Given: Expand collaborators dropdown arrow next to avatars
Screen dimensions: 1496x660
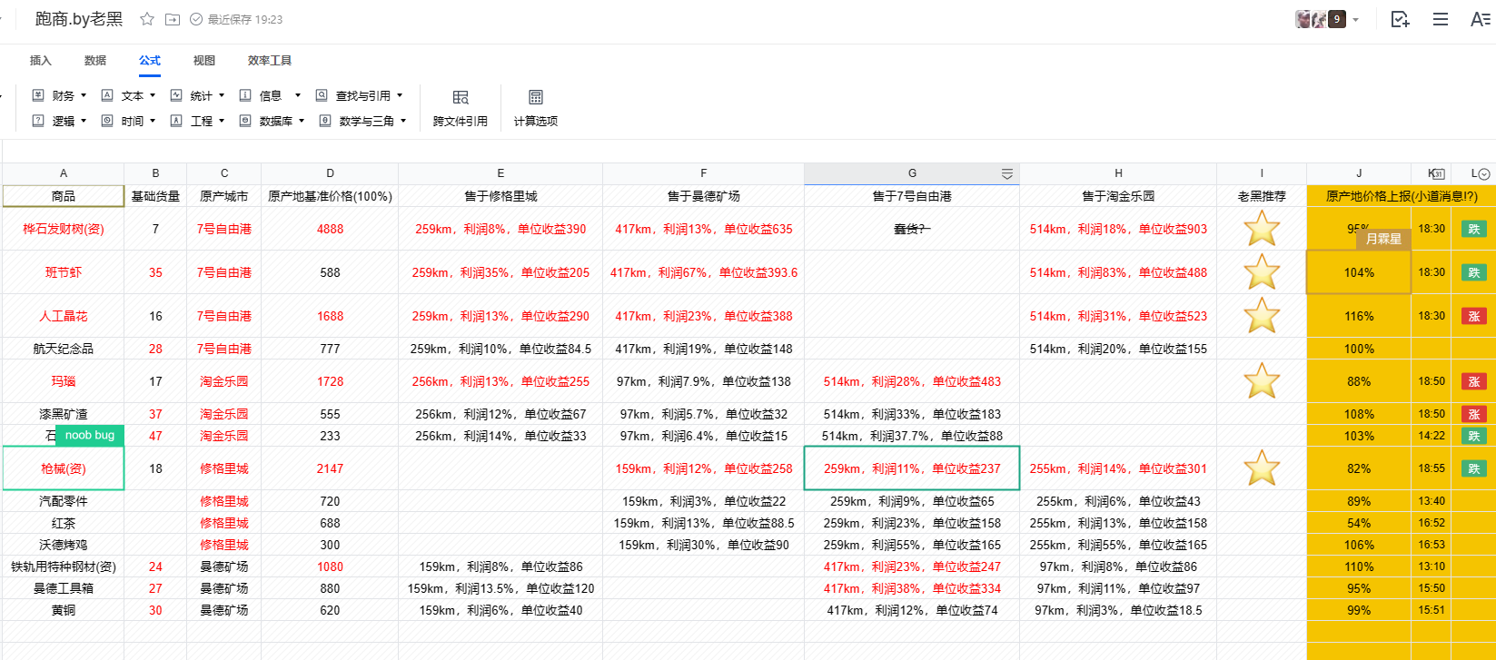Looking at the screenshot, I should tap(1356, 20).
